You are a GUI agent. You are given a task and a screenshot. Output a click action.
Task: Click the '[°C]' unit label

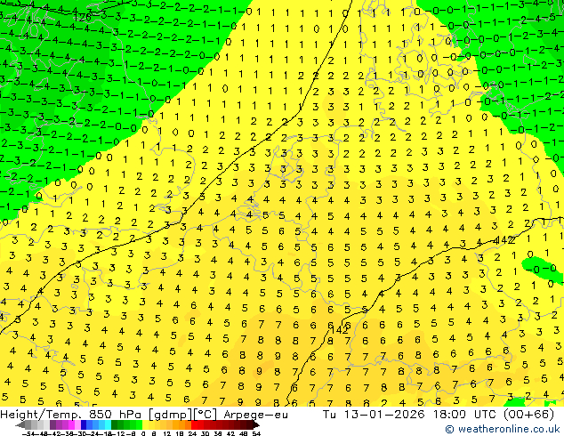tap(205, 415)
